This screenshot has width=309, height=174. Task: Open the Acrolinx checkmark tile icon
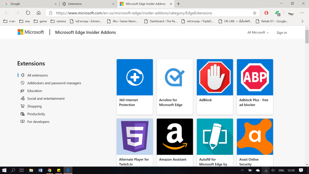click(x=175, y=77)
